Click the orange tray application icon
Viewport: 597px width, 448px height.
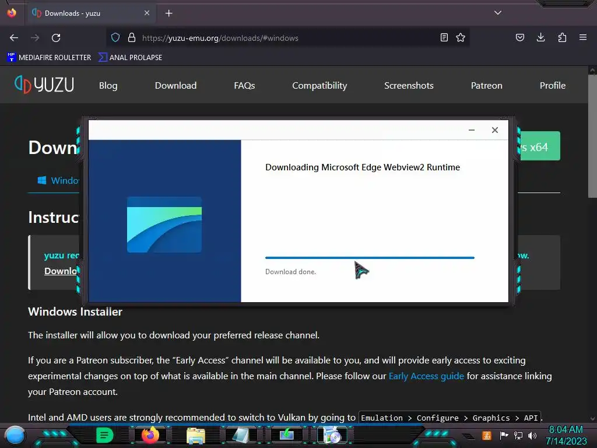tap(487, 435)
